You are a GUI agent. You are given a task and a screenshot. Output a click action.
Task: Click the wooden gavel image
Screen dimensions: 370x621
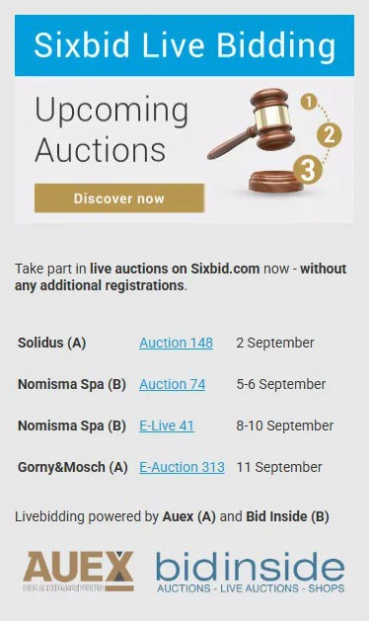pyautogui.click(x=254, y=140)
